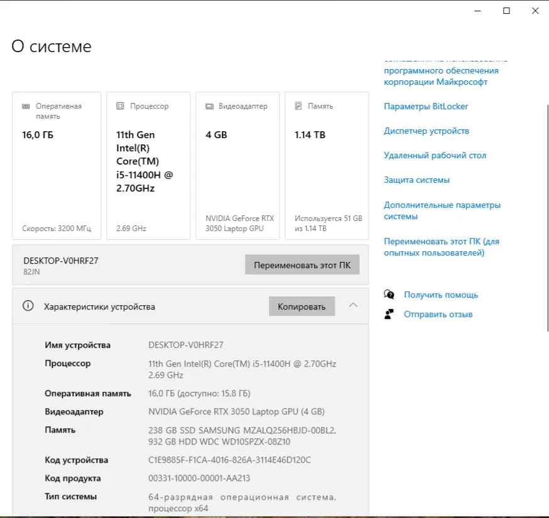Viewport: 549px width, 518px height.
Task: Click the DESKTOP-V0HRF27 name above 82JN
Action: coord(60,261)
